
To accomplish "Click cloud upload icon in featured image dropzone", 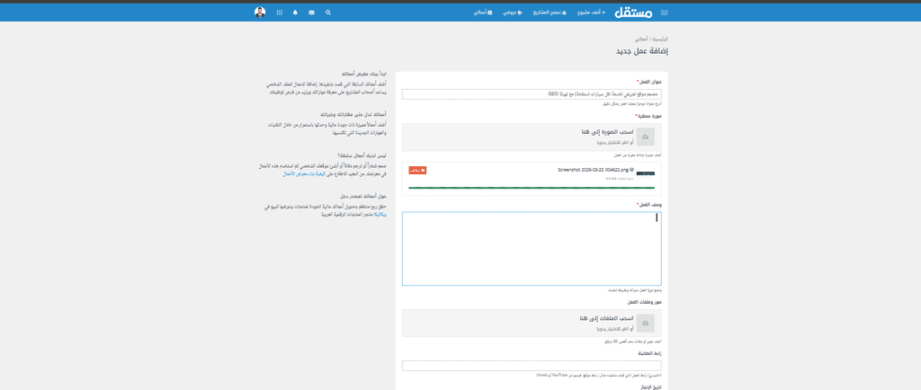I will (646, 137).
